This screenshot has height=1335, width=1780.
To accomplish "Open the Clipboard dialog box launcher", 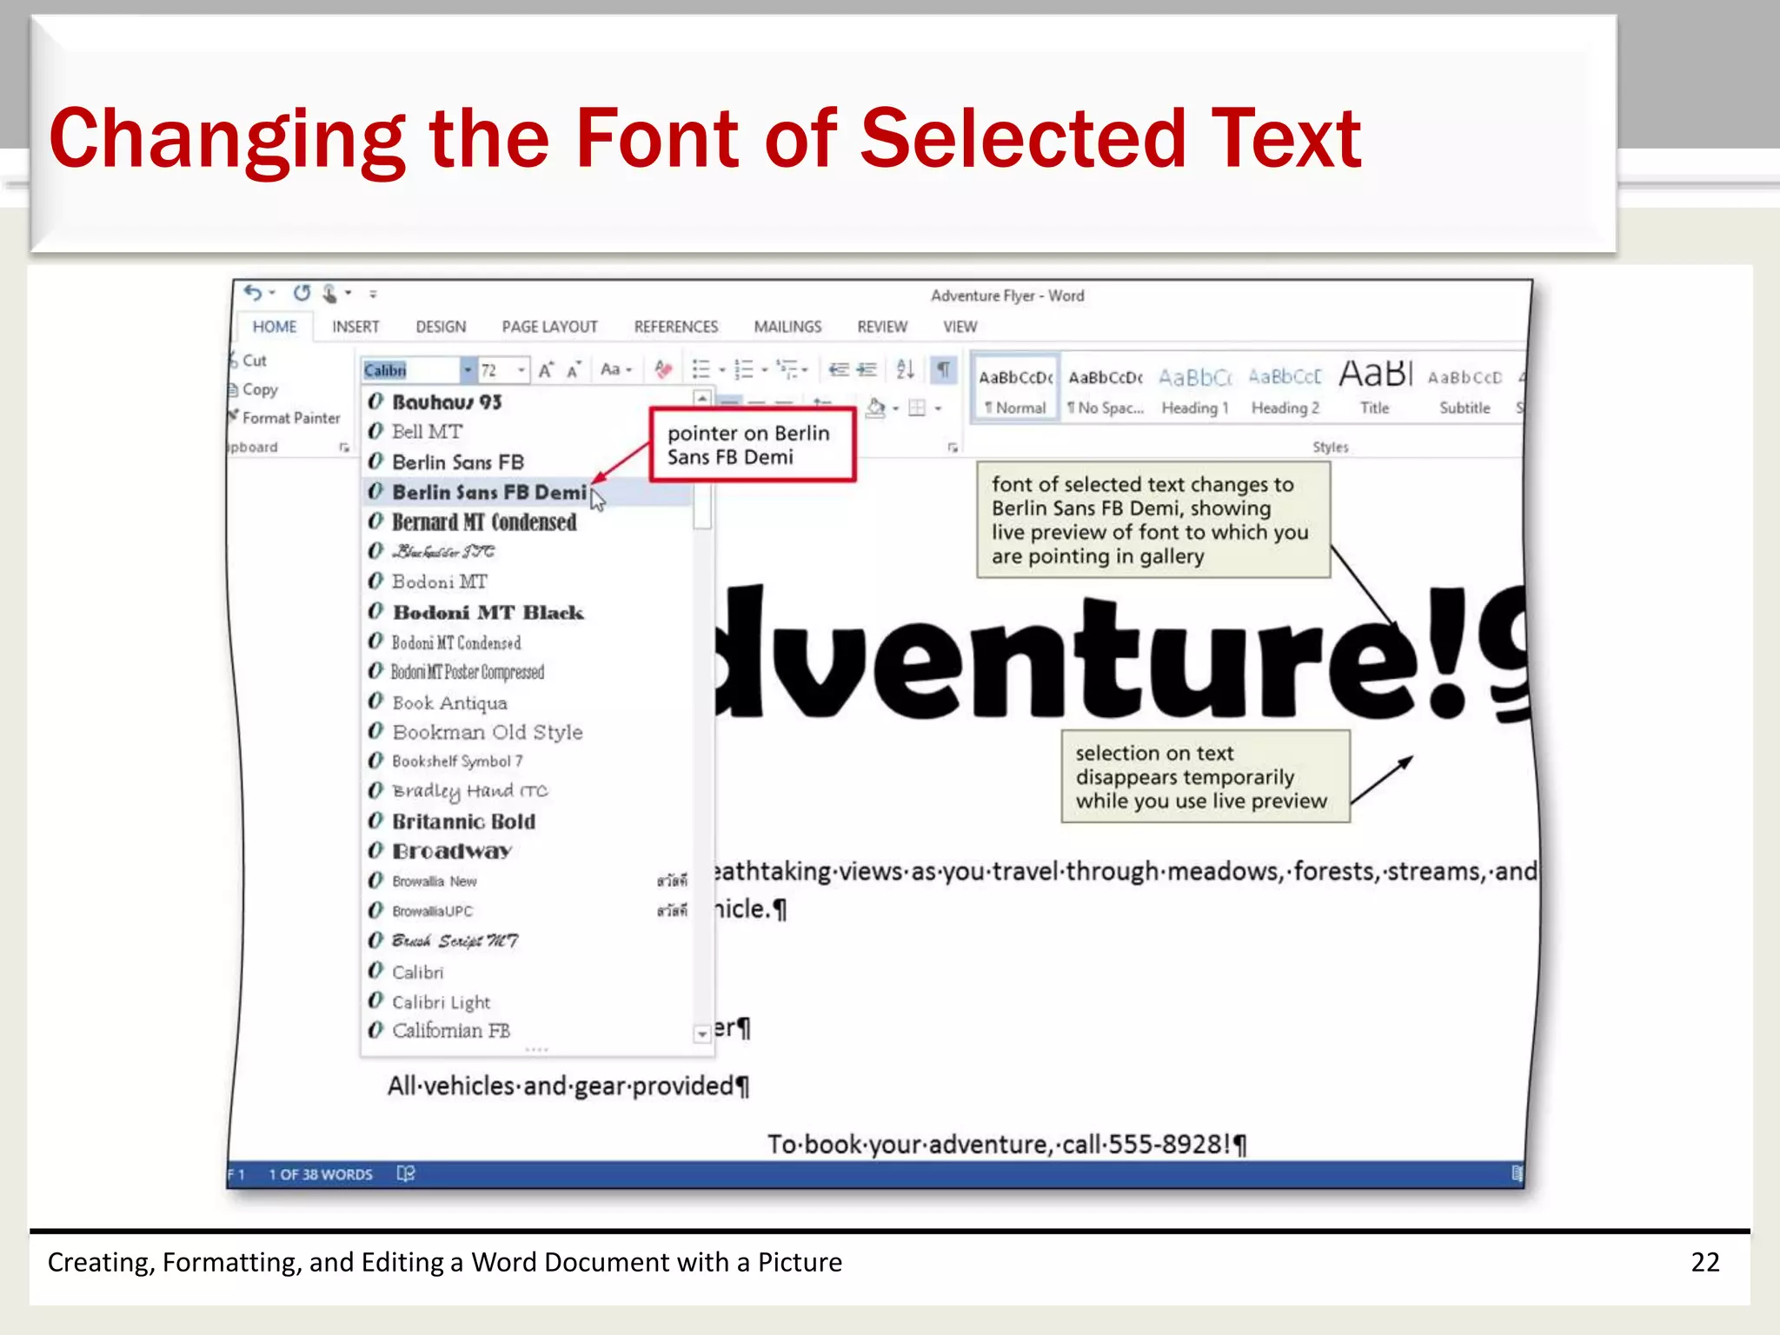I will [x=344, y=448].
